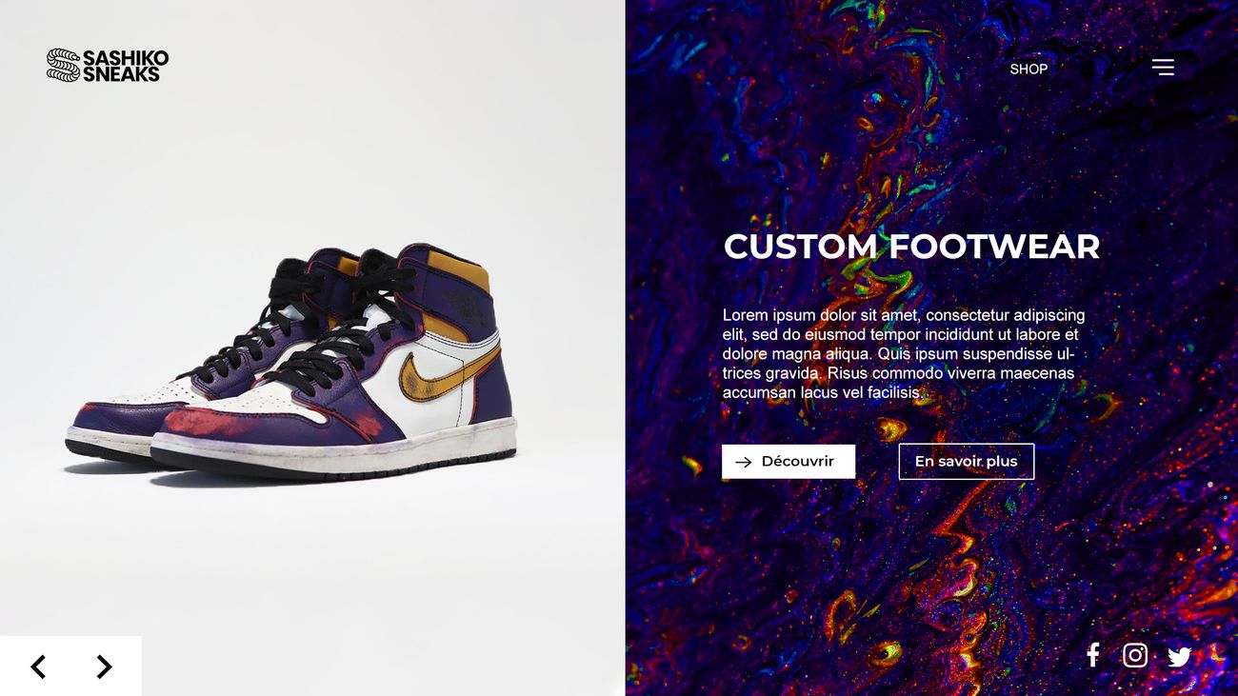Screen dimensions: 1238x696
Task: Click the arrow icon inside Découvrir button
Action: click(x=744, y=462)
